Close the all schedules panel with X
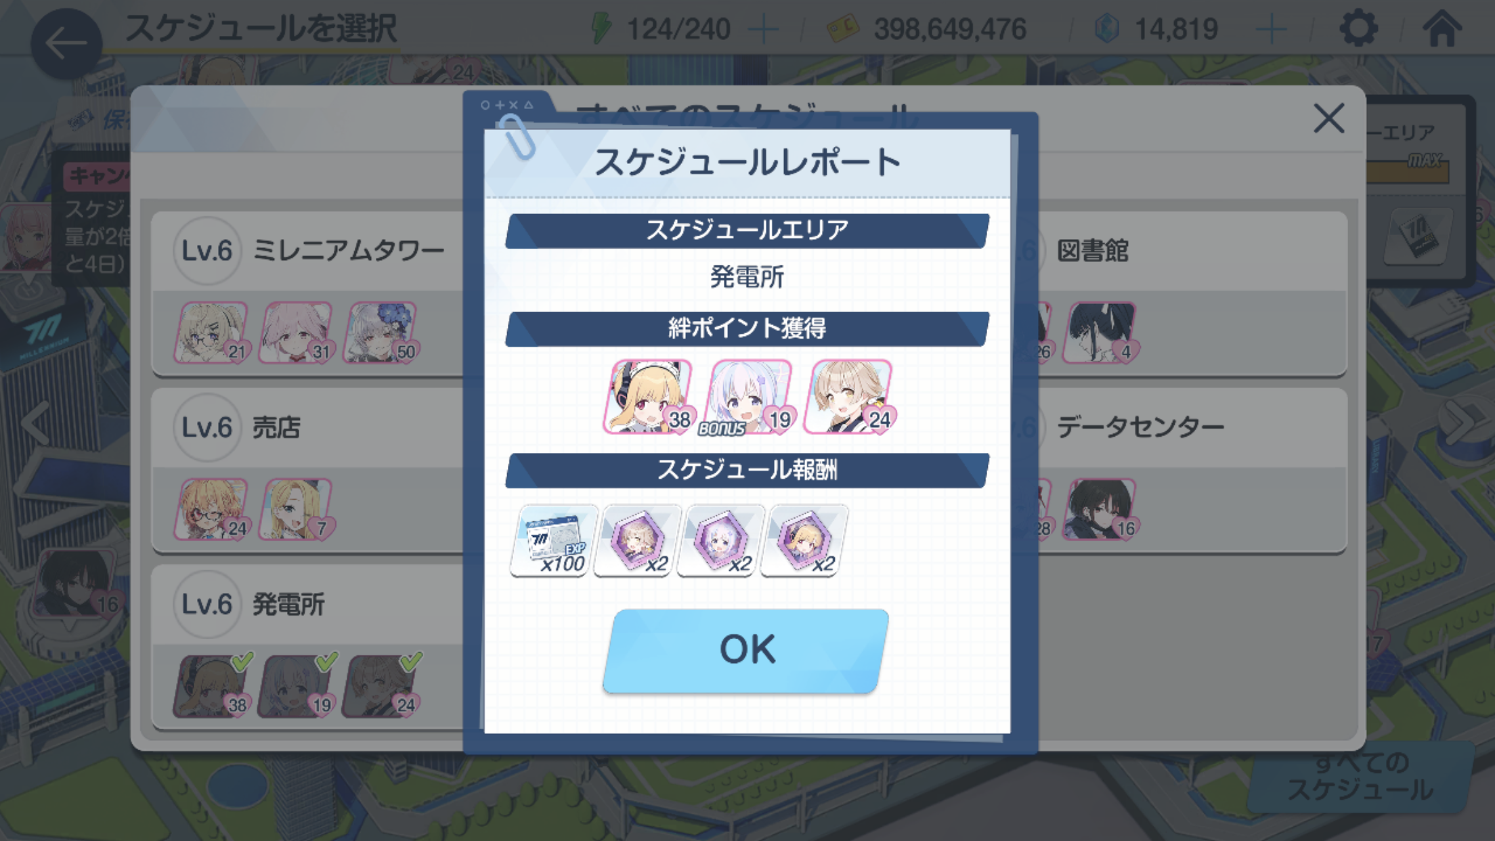Screen dimensions: 1495x841 tap(1328, 118)
